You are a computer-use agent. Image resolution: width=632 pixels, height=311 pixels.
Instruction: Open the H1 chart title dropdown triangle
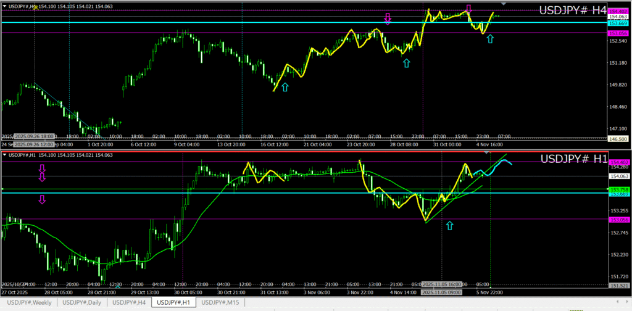pos(4,155)
